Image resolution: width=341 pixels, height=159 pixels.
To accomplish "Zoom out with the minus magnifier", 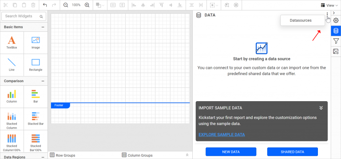I will pos(65,5).
